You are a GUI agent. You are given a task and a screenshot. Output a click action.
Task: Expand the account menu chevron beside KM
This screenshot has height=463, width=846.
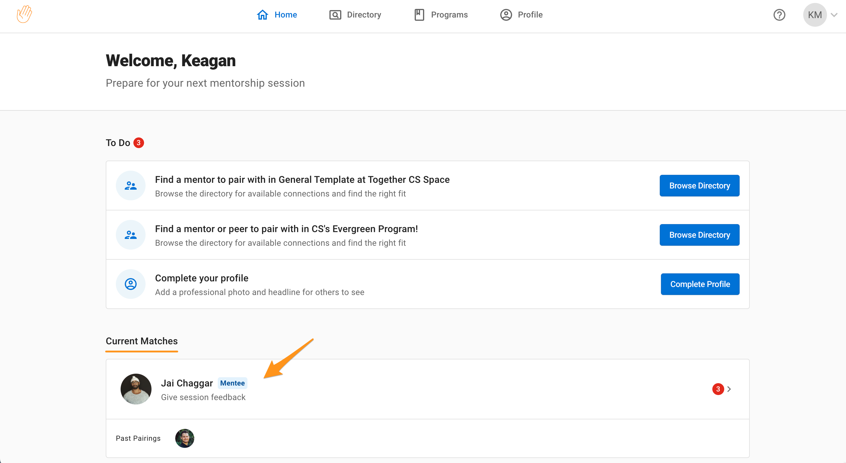(x=834, y=15)
